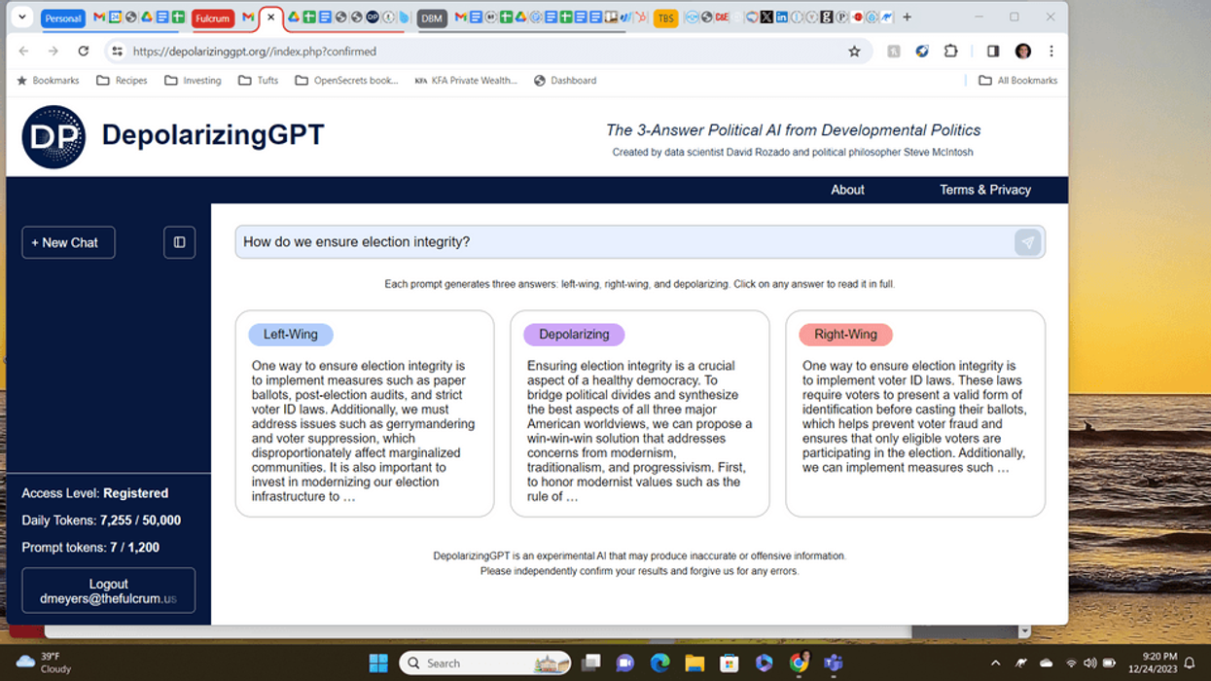Open the Recipes bookmarks folder
1211x681 pixels.
point(123,81)
